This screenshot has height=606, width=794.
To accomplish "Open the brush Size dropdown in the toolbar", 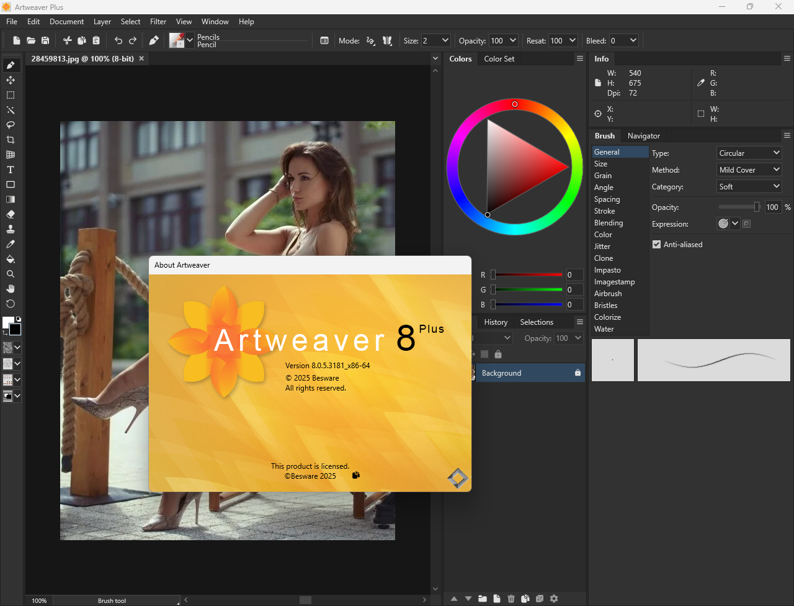I will pos(445,40).
